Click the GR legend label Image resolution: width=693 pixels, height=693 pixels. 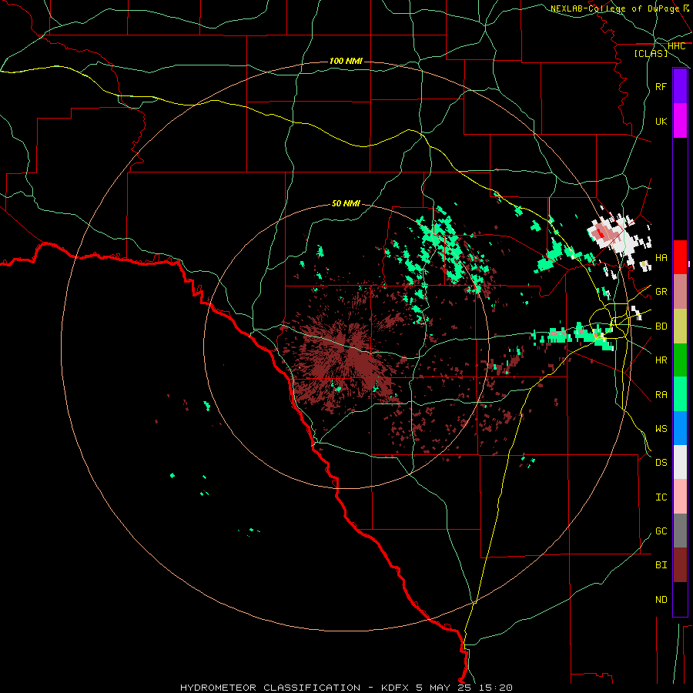click(661, 292)
